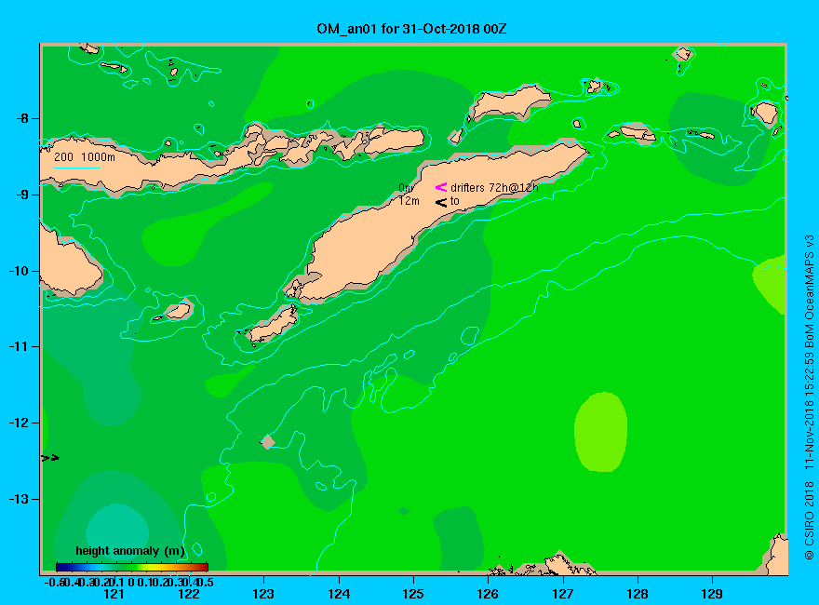Click longitude axis label 121
Viewport: 819px width, 605px height.
(114, 594)
